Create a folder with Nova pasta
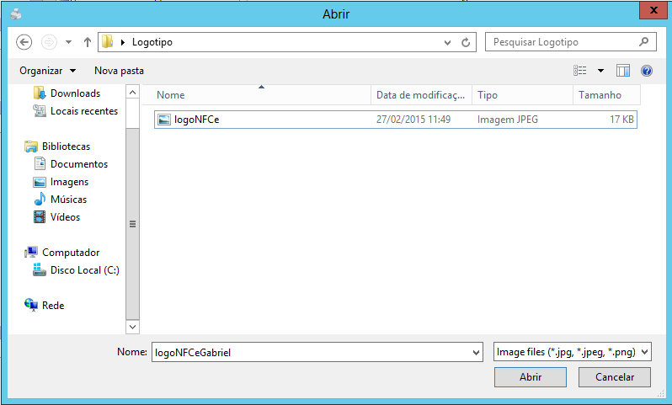 119,71
